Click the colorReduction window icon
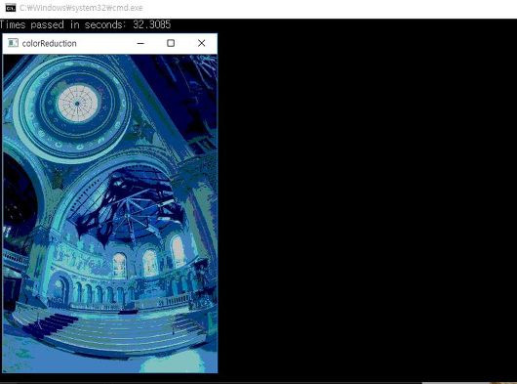The image size is (517, 384). pos(13,43)
